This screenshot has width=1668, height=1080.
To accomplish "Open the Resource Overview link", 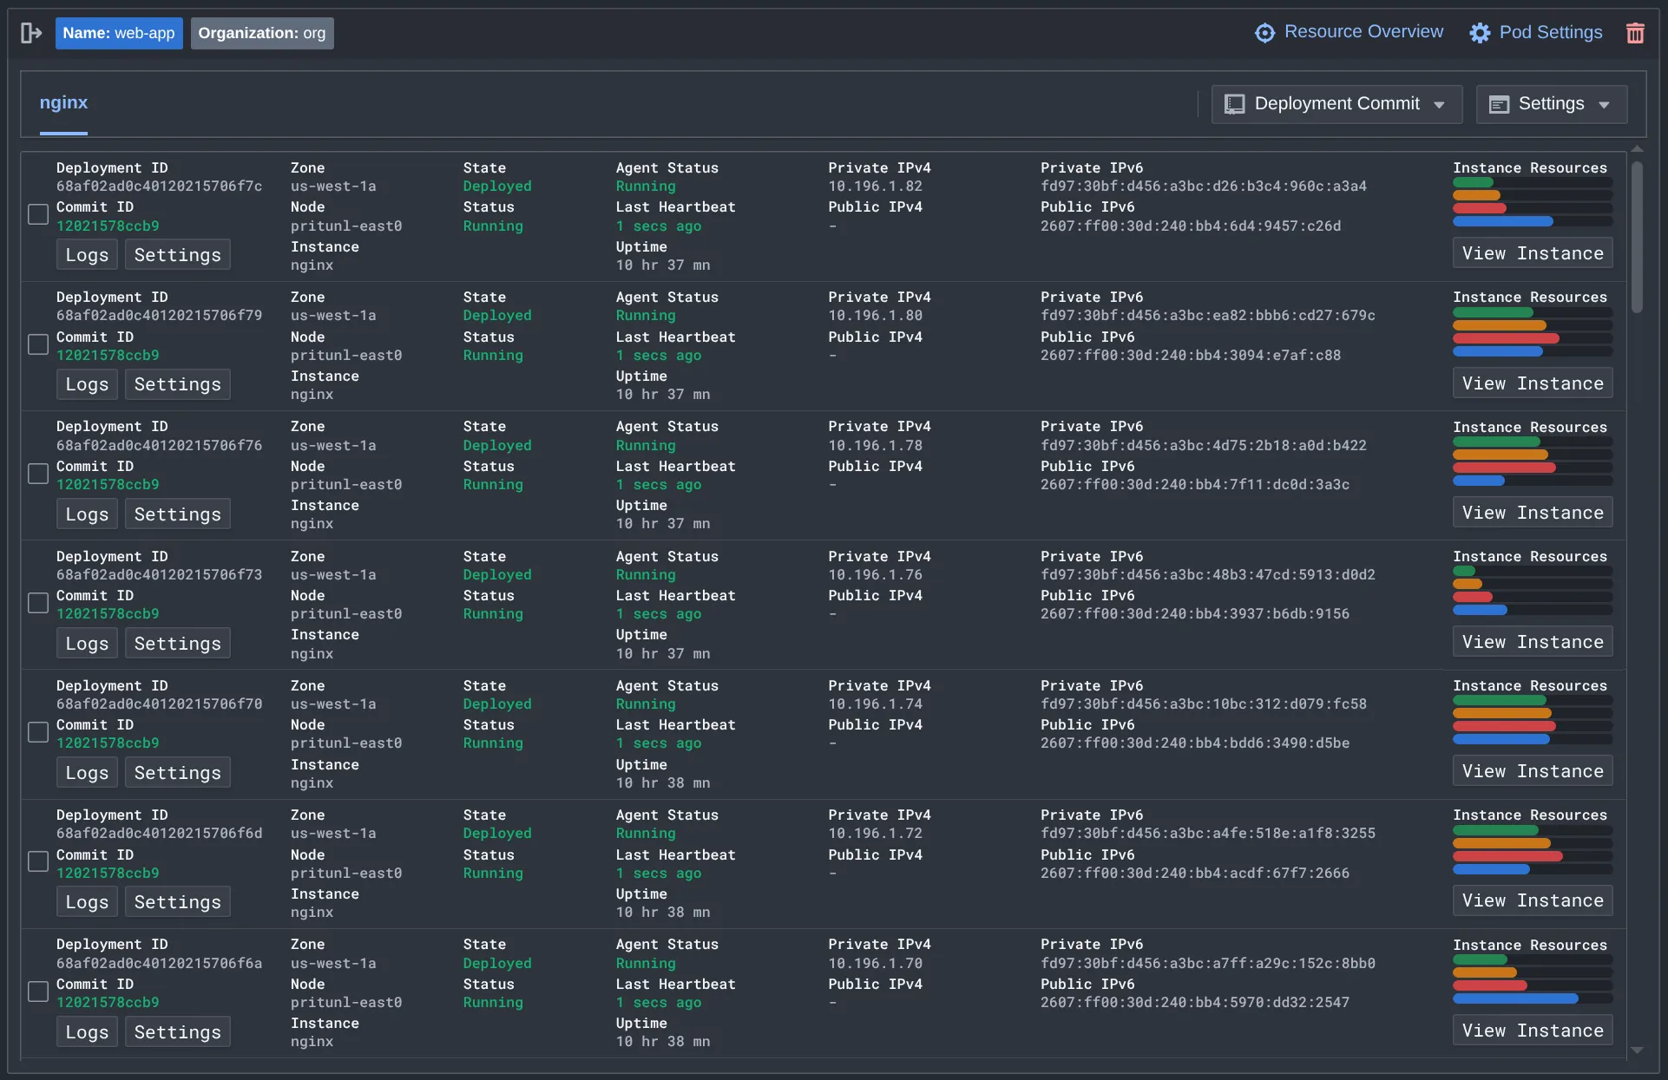I will 1363,32.
